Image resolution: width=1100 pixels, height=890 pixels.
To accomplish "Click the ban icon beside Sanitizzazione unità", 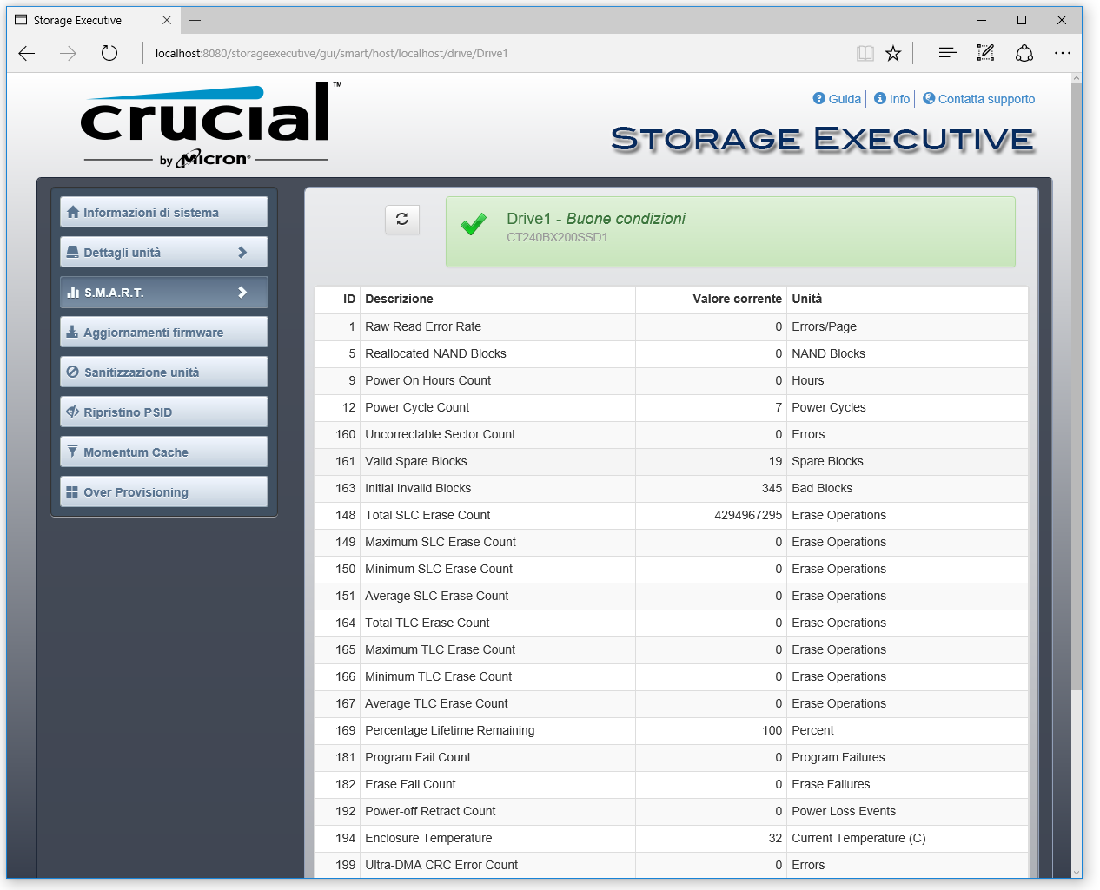I will tap(73, 372).
